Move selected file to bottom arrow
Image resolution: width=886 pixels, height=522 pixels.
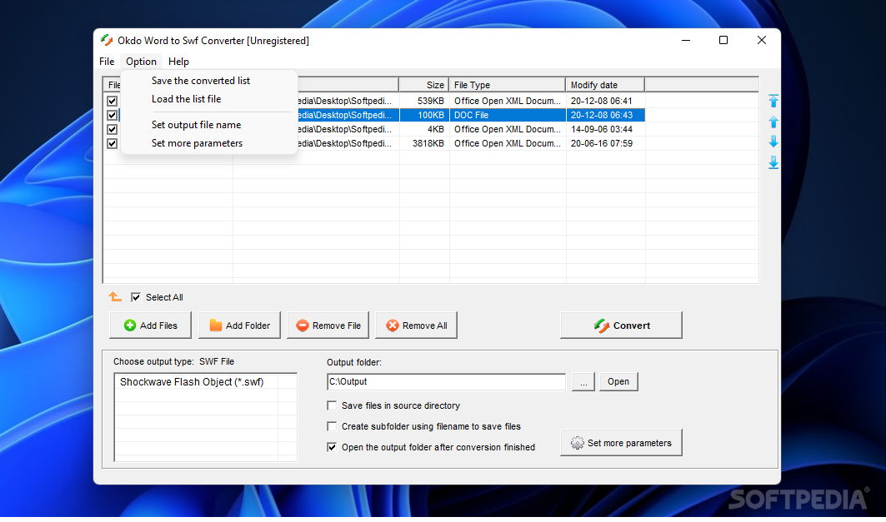(x=773, y=162)
